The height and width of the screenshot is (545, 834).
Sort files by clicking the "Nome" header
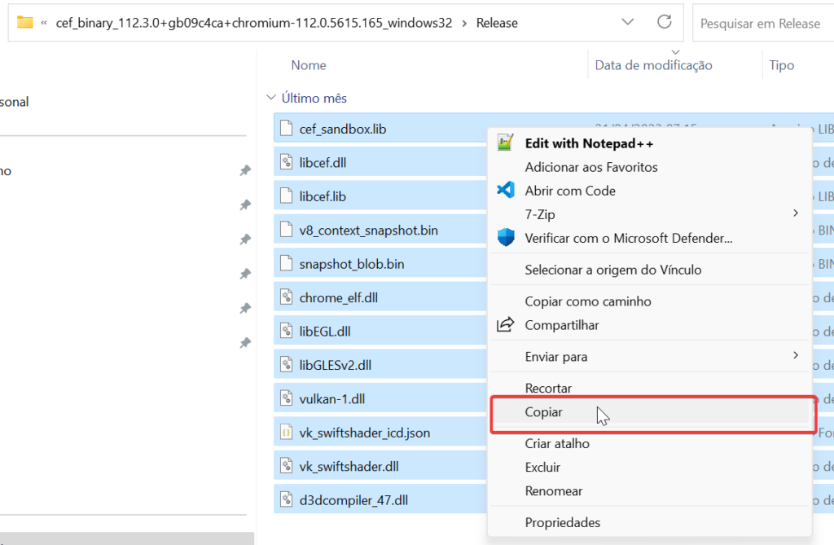(x=308, y=64)
